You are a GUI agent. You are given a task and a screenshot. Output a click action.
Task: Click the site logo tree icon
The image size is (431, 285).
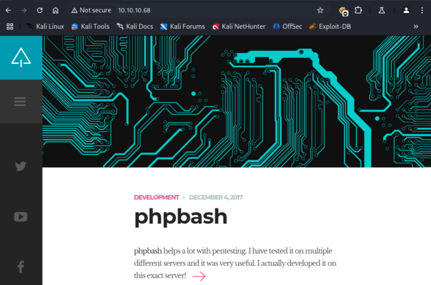[x=21, y=58]
